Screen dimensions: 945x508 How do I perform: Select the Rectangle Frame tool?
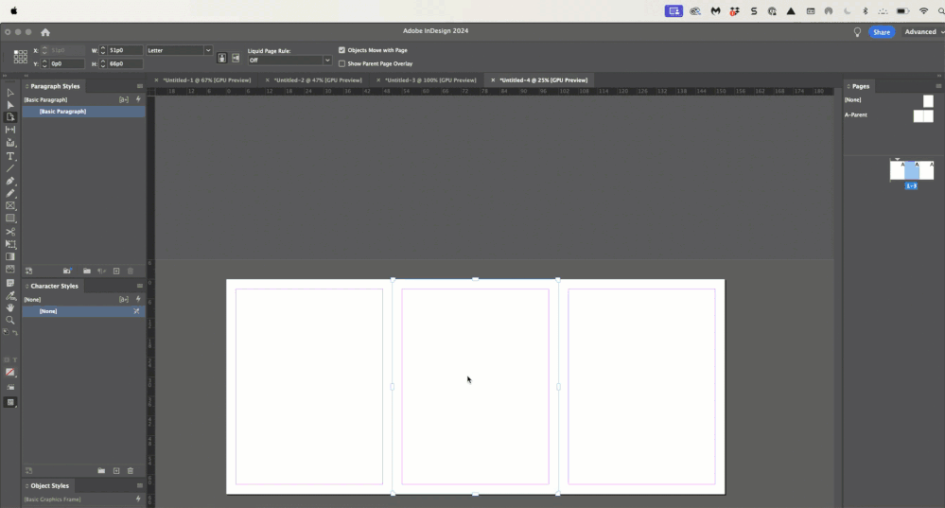[10, 205]
